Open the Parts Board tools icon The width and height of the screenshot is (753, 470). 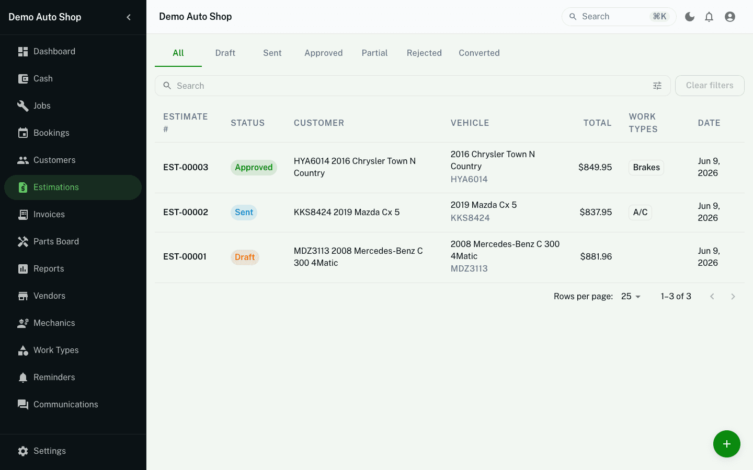tap(23, 242)
